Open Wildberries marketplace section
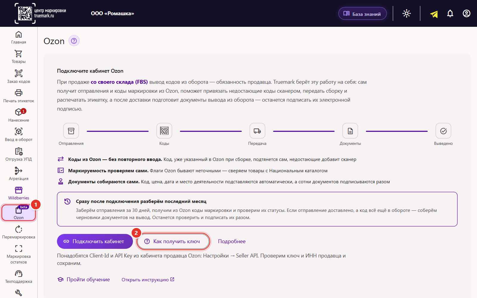The width and height of the screenshot is (477, 298). [18, 193]
